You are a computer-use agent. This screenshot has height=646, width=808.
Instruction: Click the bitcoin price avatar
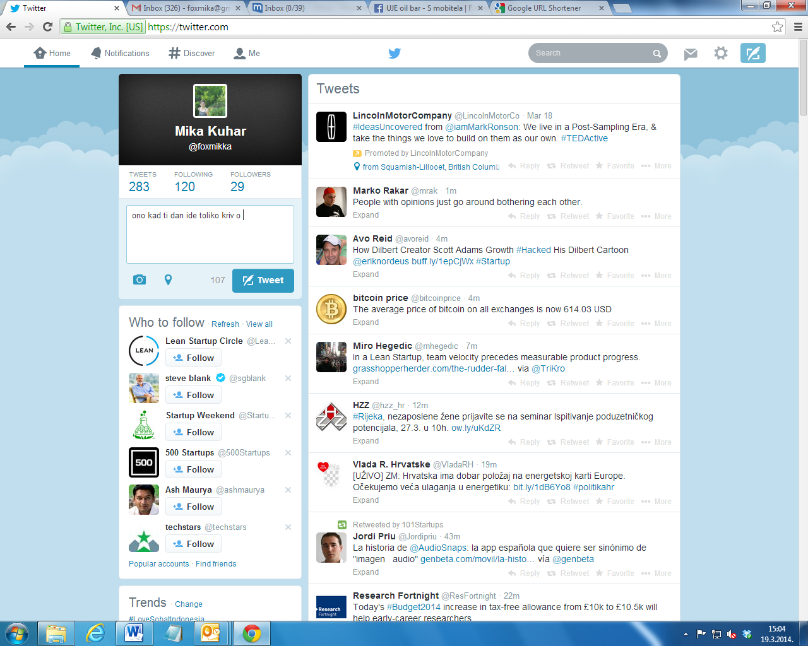point(331,309)
